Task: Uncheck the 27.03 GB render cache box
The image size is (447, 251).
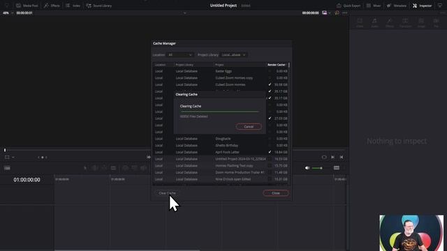Action: point(270,119)
